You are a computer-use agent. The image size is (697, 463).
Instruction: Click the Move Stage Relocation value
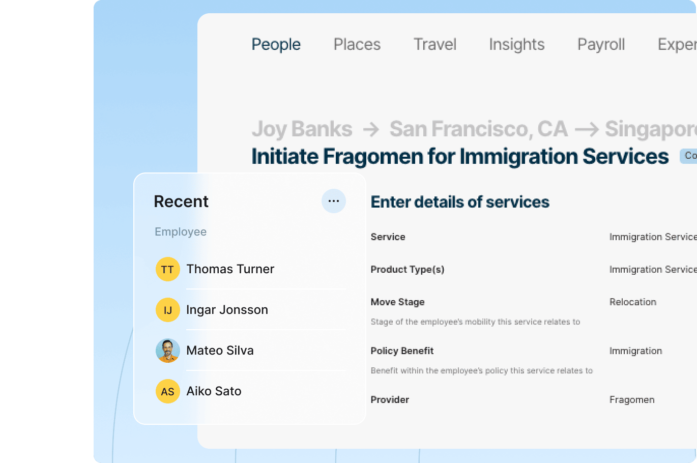point(633,302)
